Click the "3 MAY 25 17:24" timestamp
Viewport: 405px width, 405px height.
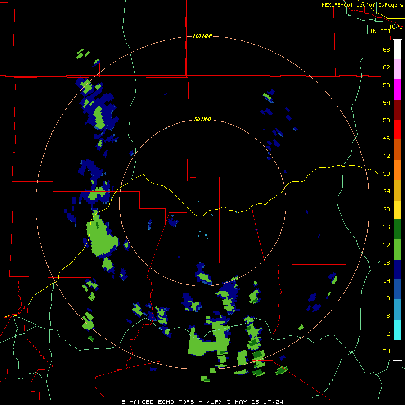coord(255,402)
